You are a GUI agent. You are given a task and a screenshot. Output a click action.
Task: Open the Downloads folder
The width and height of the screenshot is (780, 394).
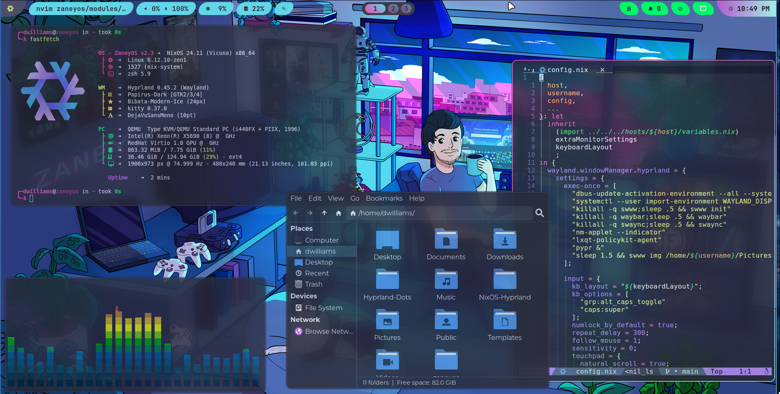tap(505, 244)
